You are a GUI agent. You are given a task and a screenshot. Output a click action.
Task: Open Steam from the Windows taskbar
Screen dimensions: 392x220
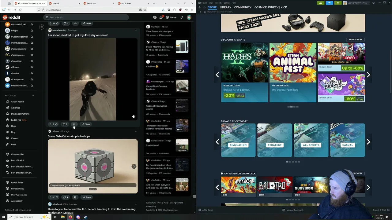click(x=85, y=217)
